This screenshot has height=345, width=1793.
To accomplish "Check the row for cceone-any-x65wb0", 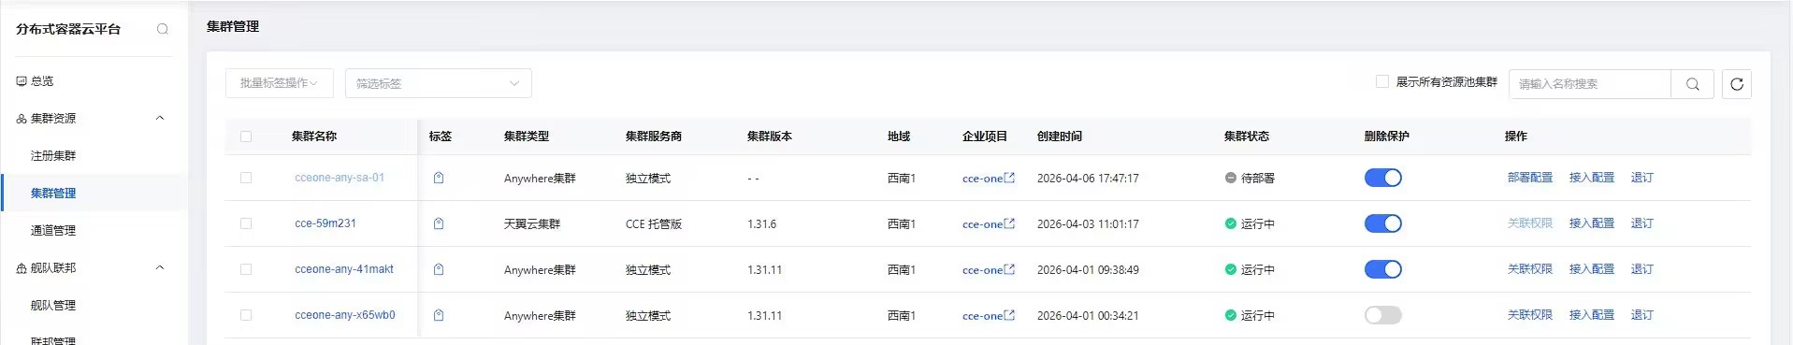I will tap(246, 315).
